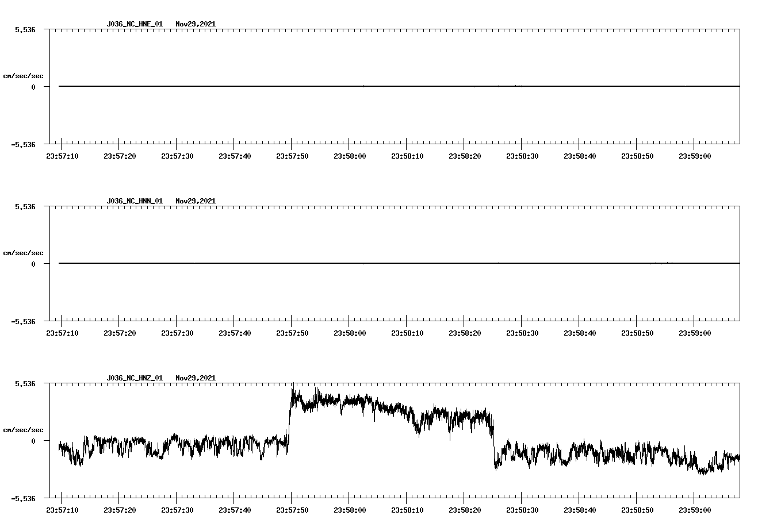Choose 23:58:20 below the HNZ waveform

465,510
